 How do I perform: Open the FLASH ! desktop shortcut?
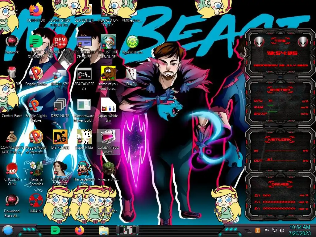pos(131,73)
